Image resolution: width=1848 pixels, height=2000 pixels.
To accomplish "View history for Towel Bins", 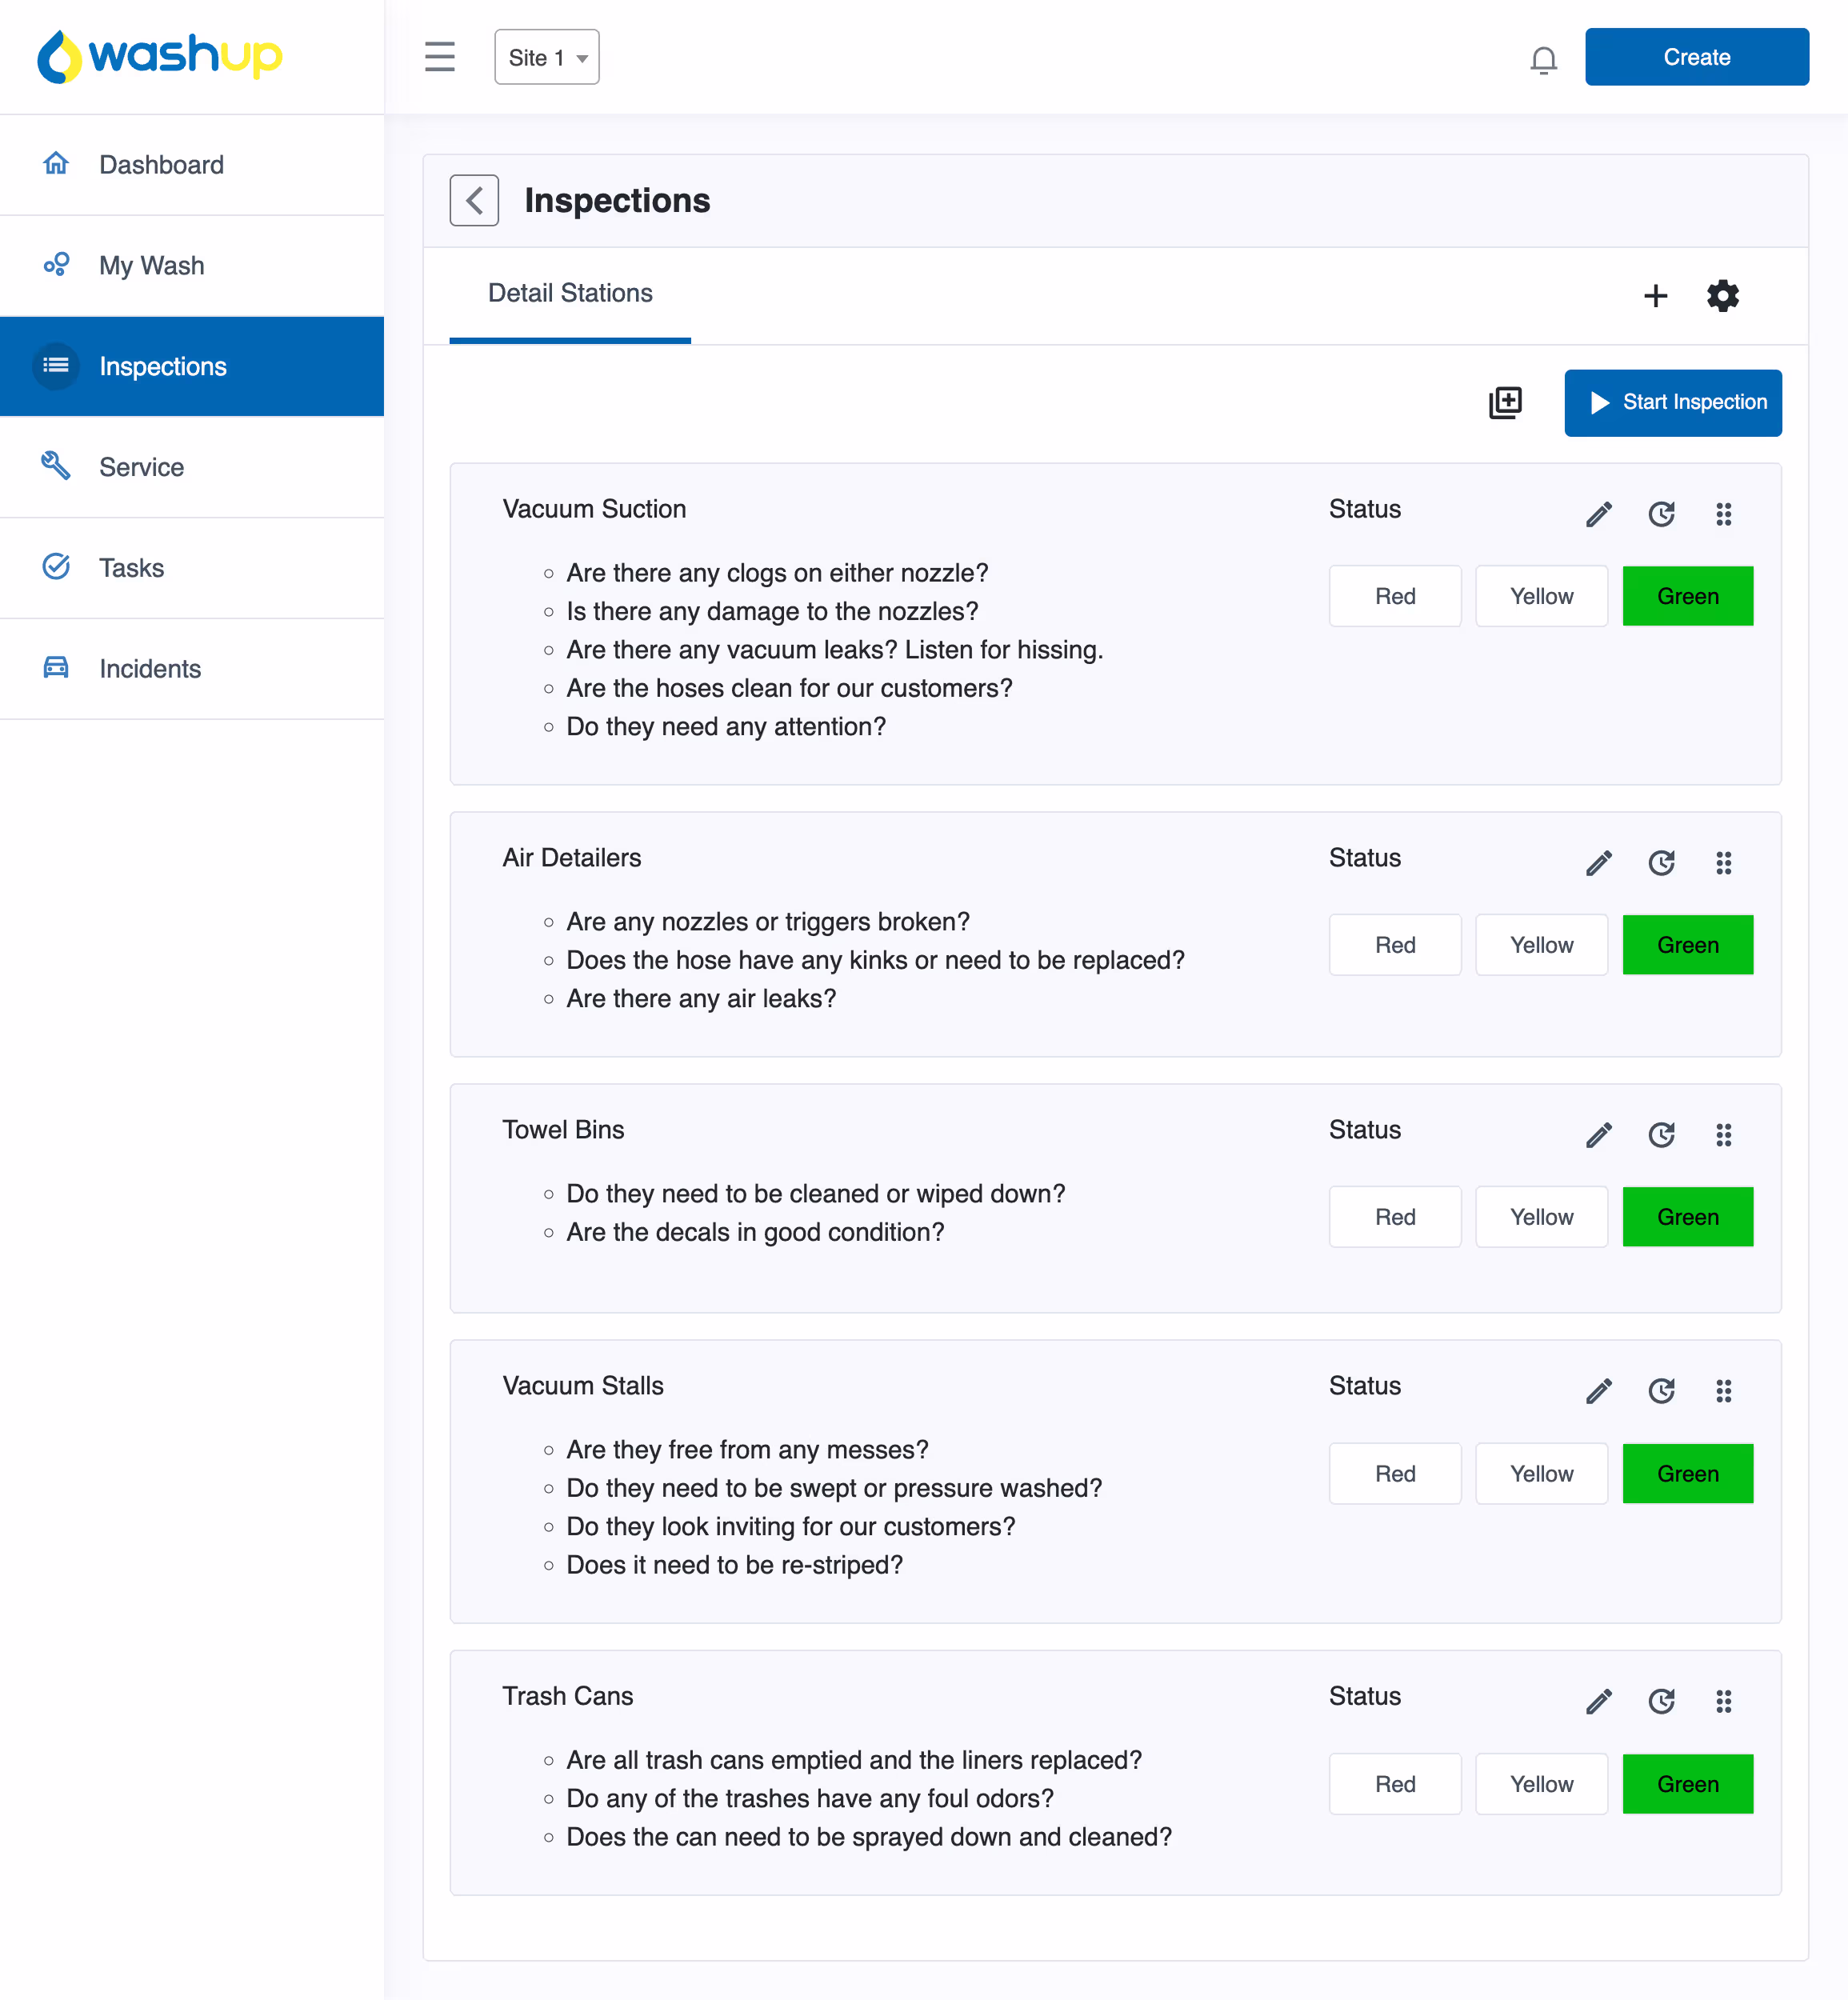I will point(1662,1135).
